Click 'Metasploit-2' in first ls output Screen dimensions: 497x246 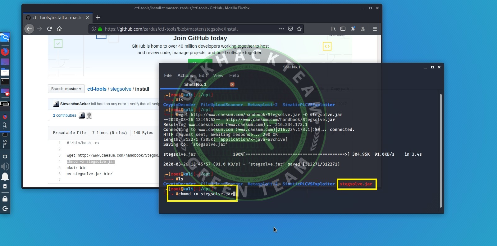pos(262,105)
